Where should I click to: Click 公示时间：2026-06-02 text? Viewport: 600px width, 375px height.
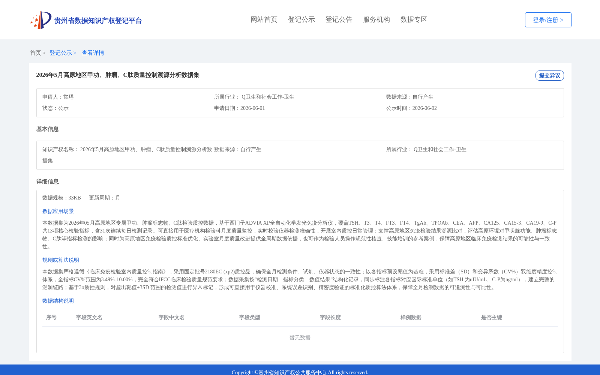(411, 108)
